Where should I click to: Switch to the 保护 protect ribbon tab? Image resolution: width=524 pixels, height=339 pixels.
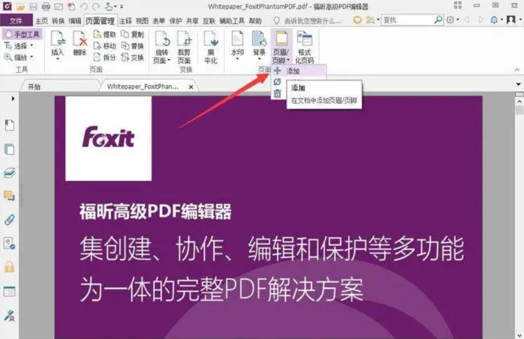click(176, 21)
